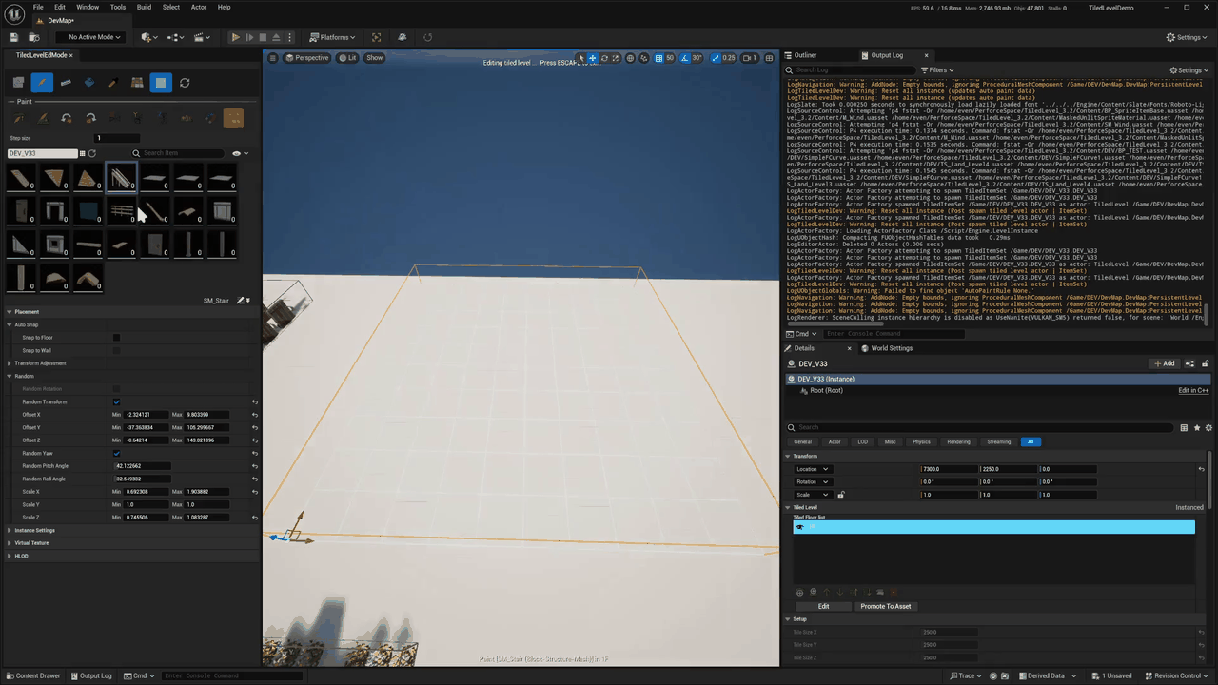The image size is (1218, 685).
Task: Open the Active Mode dropdown
Action: (91, 37)
